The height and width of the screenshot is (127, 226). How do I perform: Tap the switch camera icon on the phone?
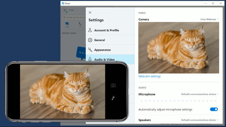coord(113,85)
